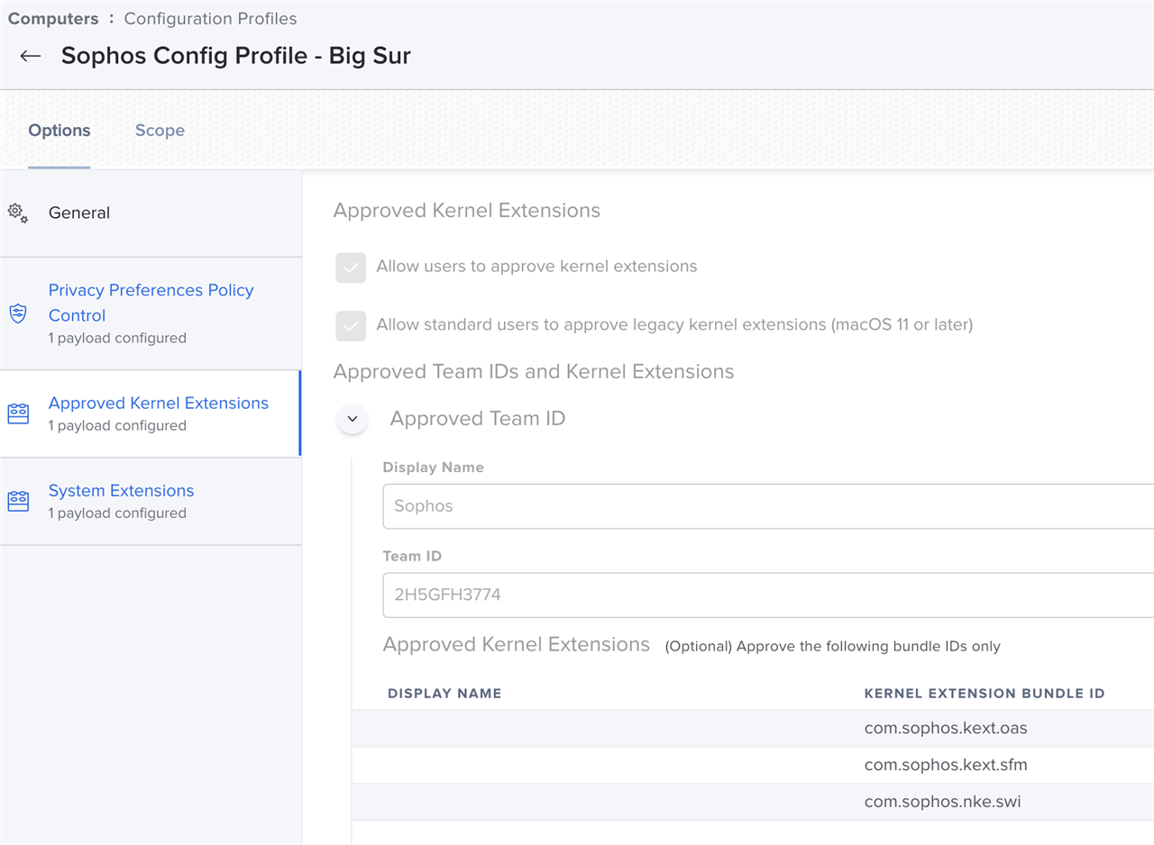Image resolution: width=1154 pixels, height=845 pixels.
Task: Toggle Allow users to approve kernel extensions
Action: [351, 268]
